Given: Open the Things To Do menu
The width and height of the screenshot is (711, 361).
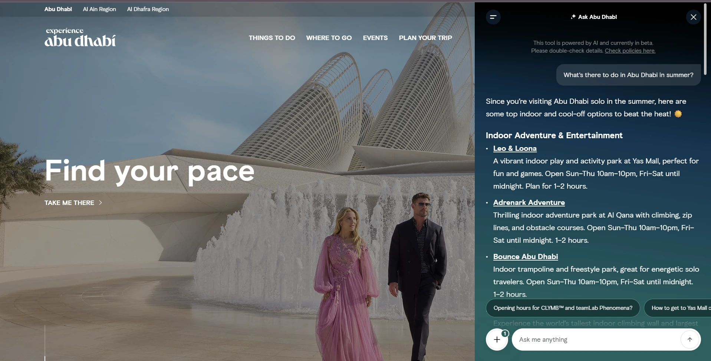Looking at the screenshot, I should [x=272, y=38].
